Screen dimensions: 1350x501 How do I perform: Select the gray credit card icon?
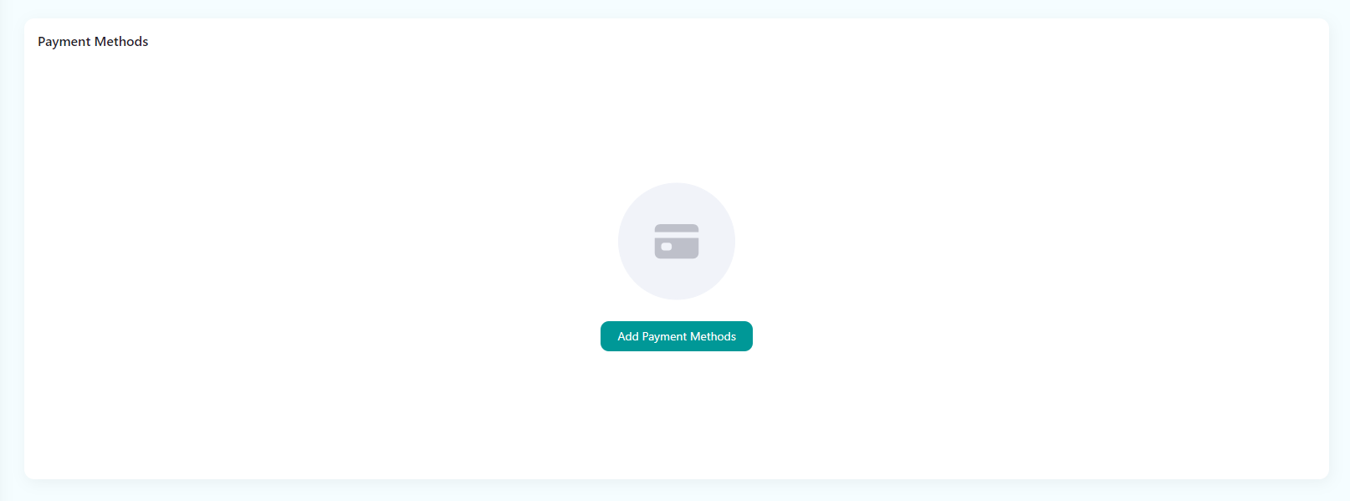(676, 242)
